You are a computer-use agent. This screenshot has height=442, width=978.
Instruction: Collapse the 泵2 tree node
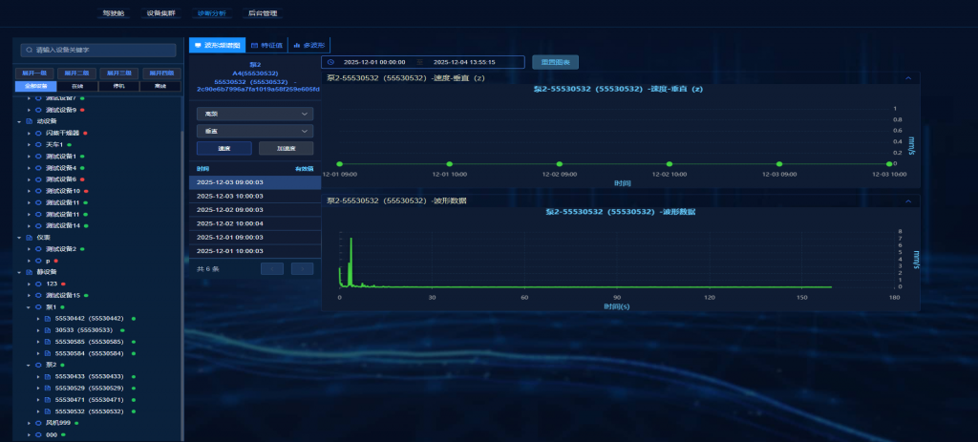pos(29,365)
